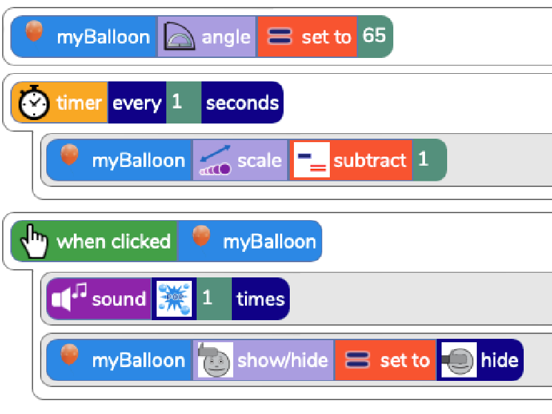552x414 pixels.
Task: Edit the timer interval value 1
Action: tap(184, 102)
